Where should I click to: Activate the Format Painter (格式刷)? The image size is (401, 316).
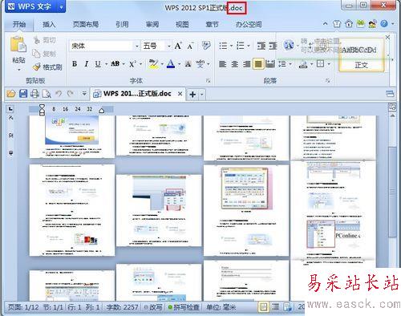click(x=47, y=67)
